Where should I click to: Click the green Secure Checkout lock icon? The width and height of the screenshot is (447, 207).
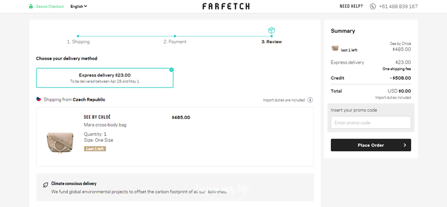pos(31,6)
